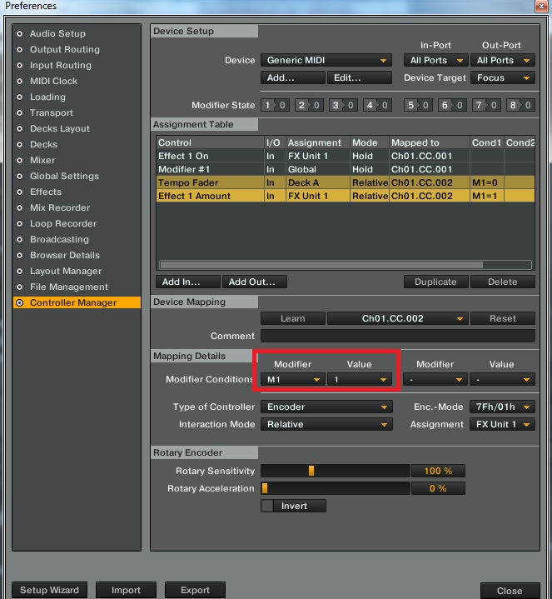This screenshot has width=552, height=599.
Task: Click Modifier State 3 indicator
Action: 343,105
